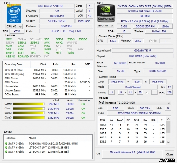177x163 pixels.
Task: Click the Operating Point column header
Action: [x=17, y=65]
